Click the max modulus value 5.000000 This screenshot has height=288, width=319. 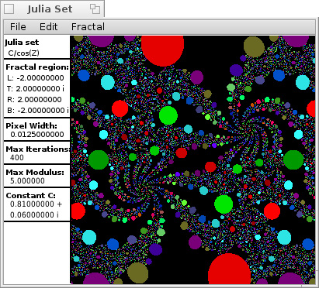[27, 181]
